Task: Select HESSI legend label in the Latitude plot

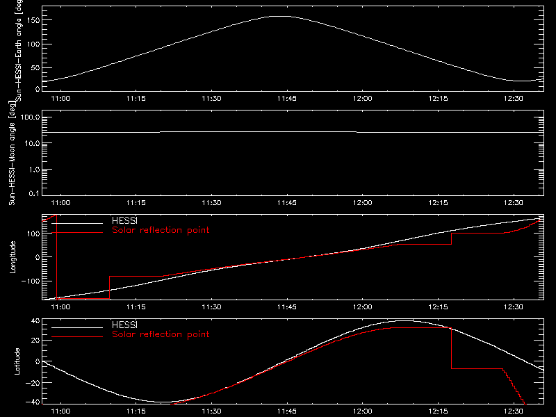Action: pos(124,325)
